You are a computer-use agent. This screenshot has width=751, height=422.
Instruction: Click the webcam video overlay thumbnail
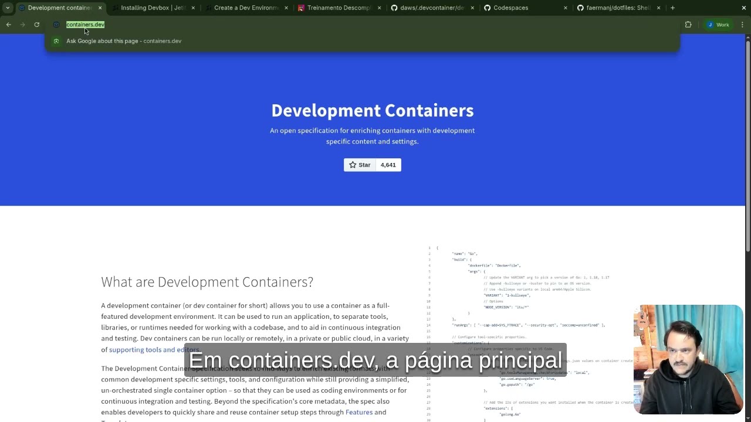(688, 359)
